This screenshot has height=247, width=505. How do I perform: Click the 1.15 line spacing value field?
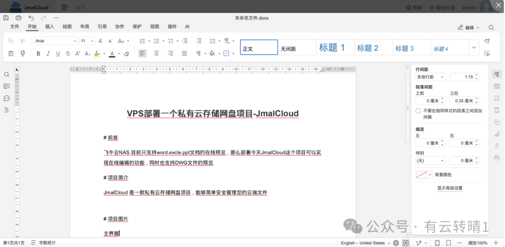click(x=464, y=77)
